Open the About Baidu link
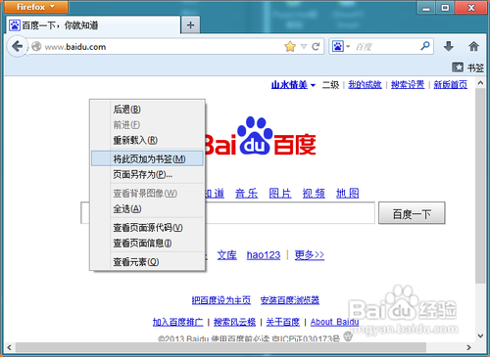Image resolution: width=490 pixels, height=357 pixels. click(334, 322)
